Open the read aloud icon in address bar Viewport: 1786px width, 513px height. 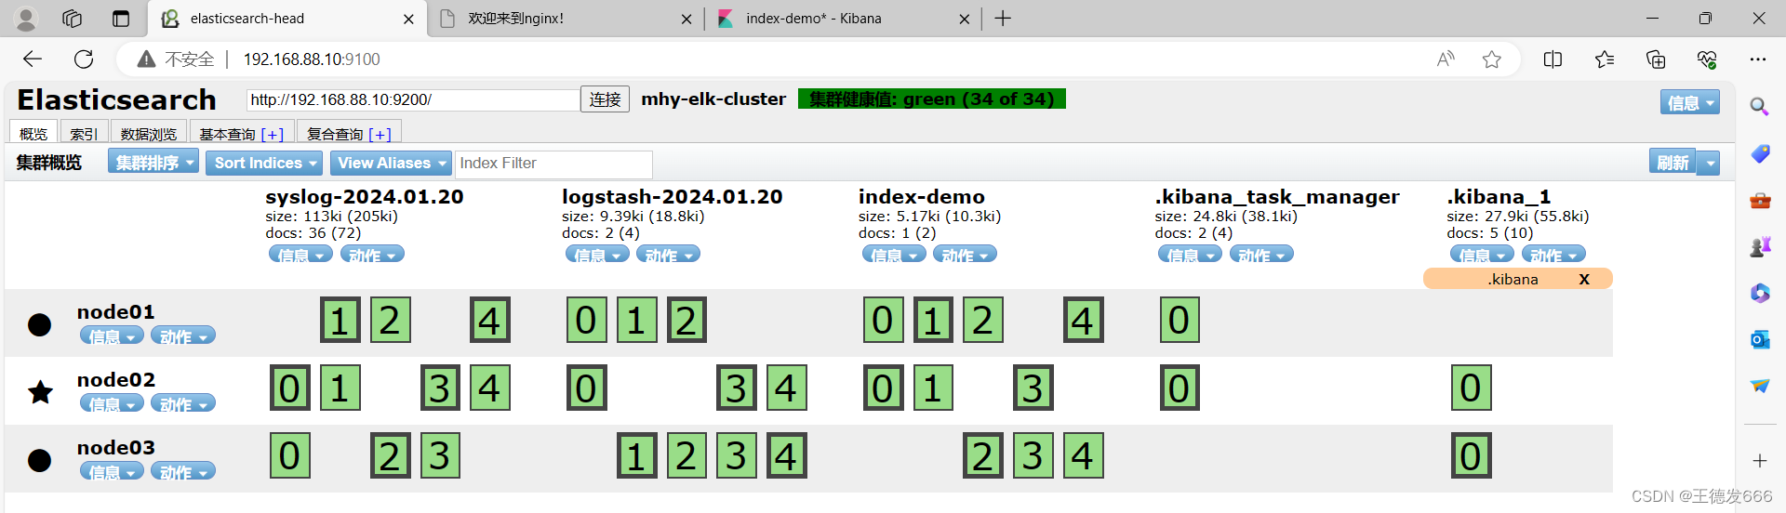[1446, 59]
